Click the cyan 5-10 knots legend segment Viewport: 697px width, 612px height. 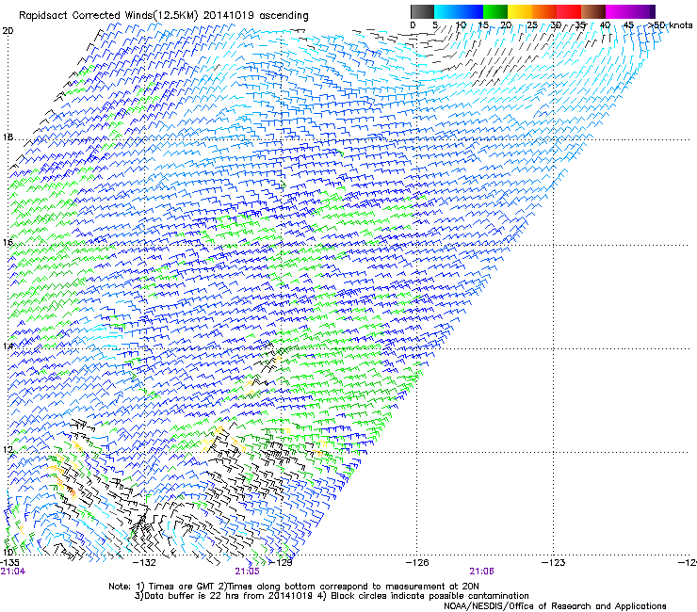pos(446,11)
